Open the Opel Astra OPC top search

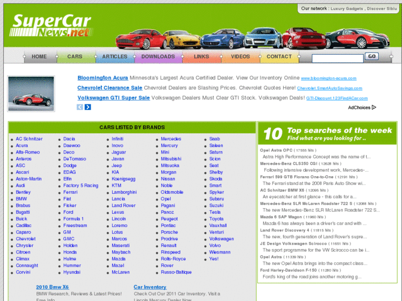pos(276,150)
